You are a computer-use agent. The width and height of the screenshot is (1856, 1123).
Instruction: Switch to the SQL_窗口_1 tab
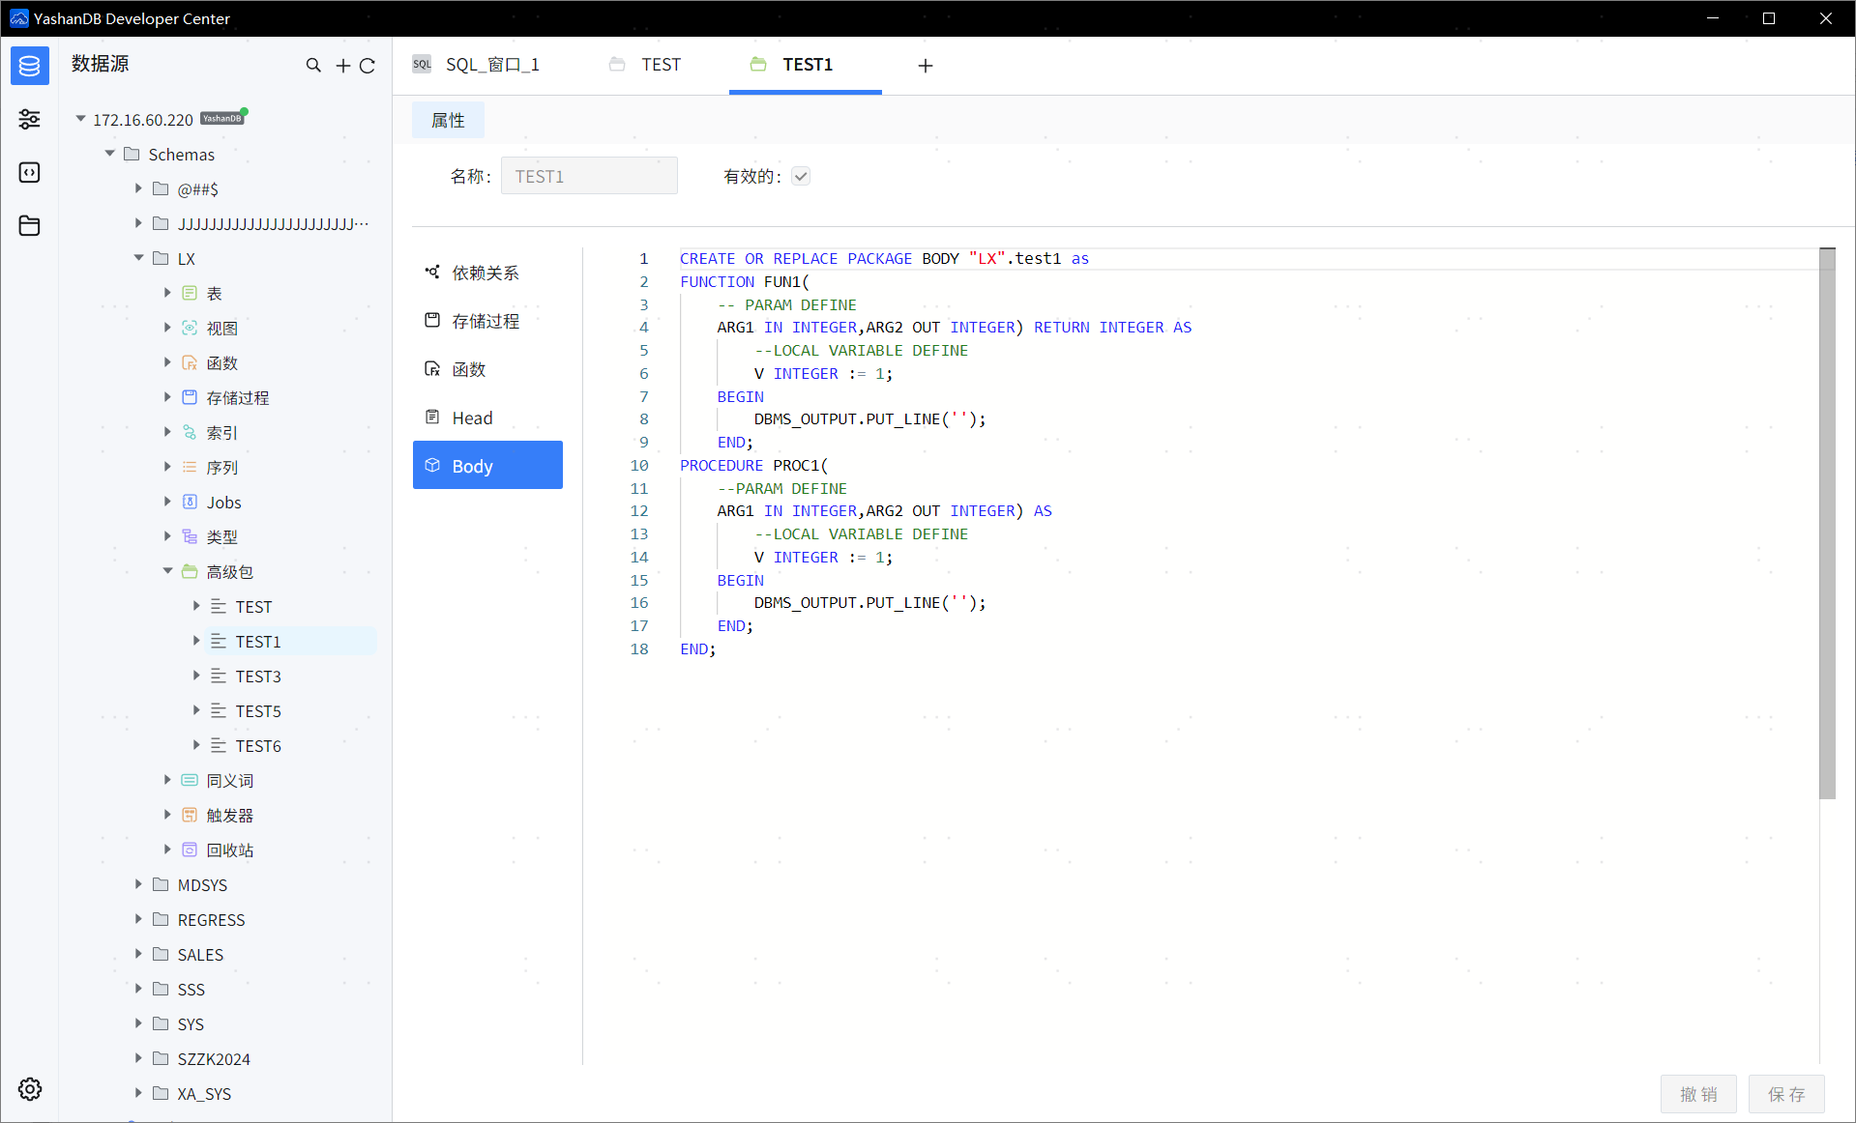coord(491,65)
